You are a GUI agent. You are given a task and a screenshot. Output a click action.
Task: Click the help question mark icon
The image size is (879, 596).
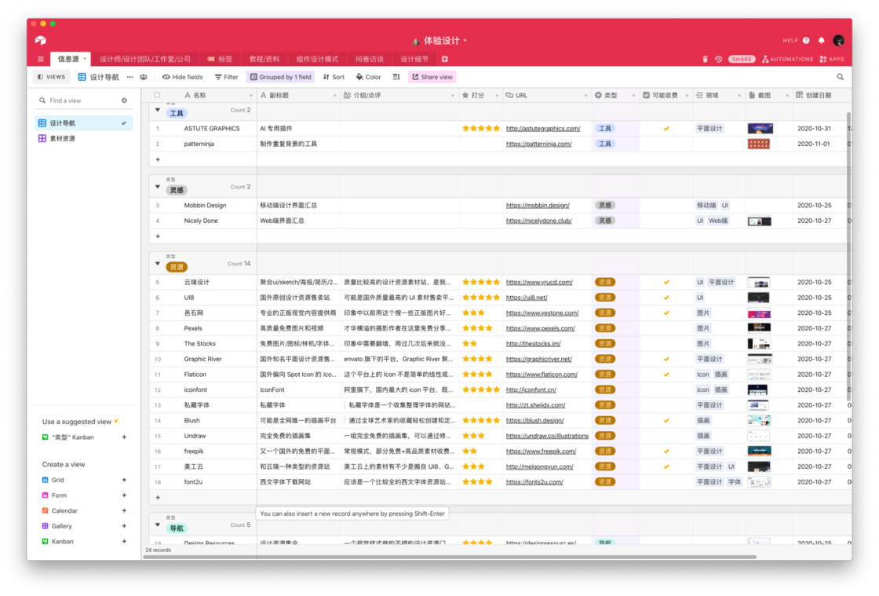[806, 40]
